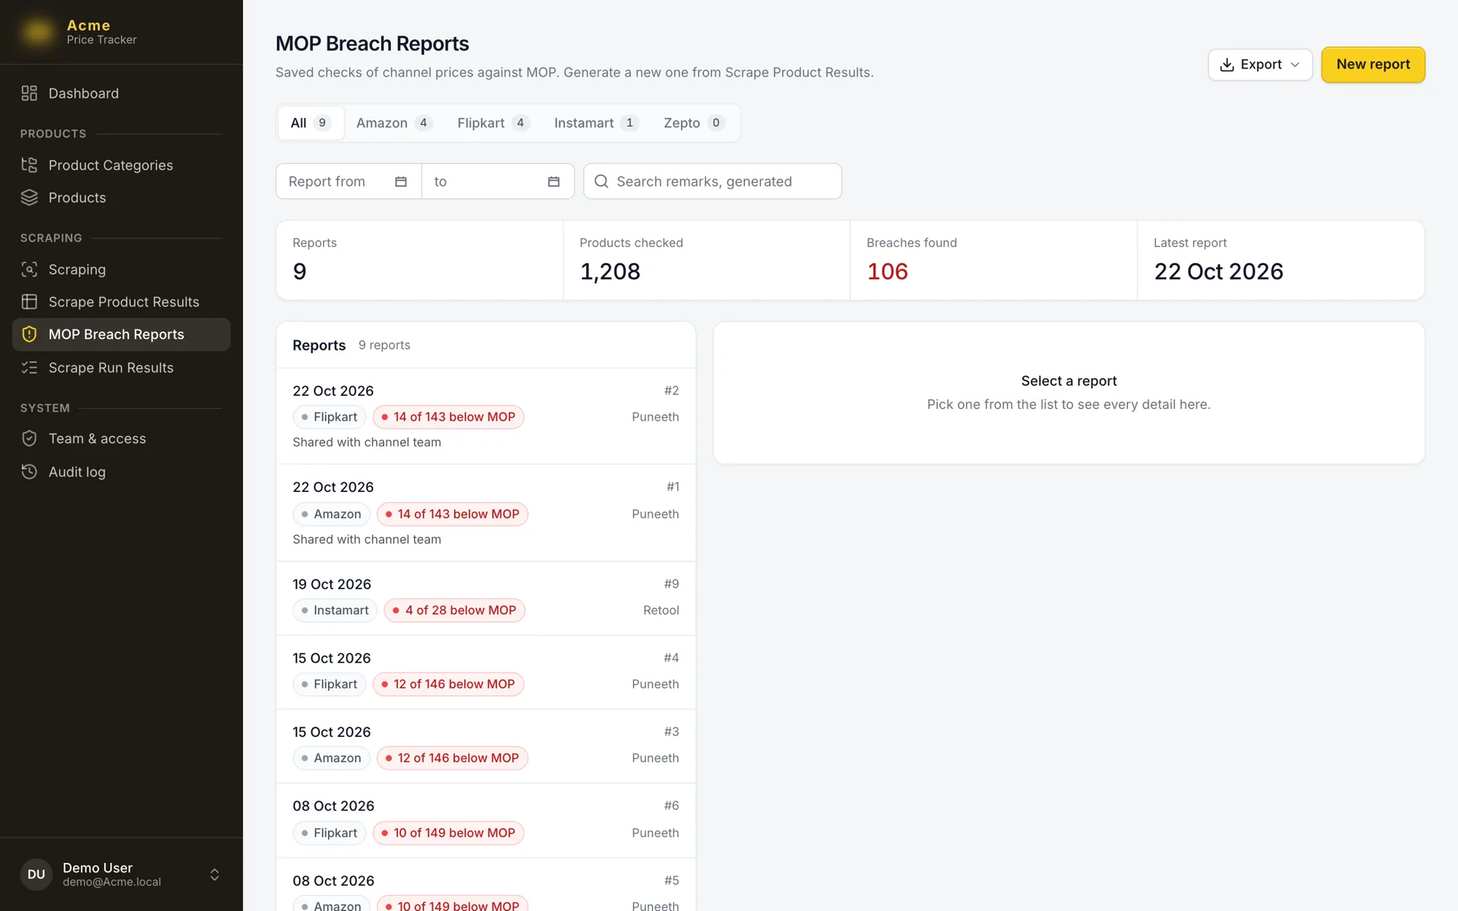Click the Acme logo icon
Image resolution: width=1458 pixels, height=911 pixels.
pos(37,31)
